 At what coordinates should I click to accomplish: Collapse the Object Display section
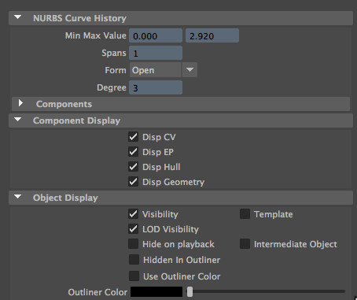18,197
